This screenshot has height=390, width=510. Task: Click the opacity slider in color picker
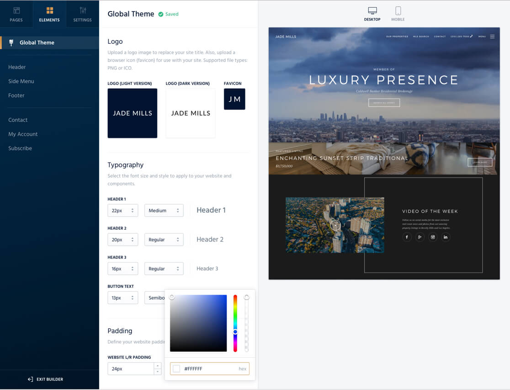click(246, 323)
